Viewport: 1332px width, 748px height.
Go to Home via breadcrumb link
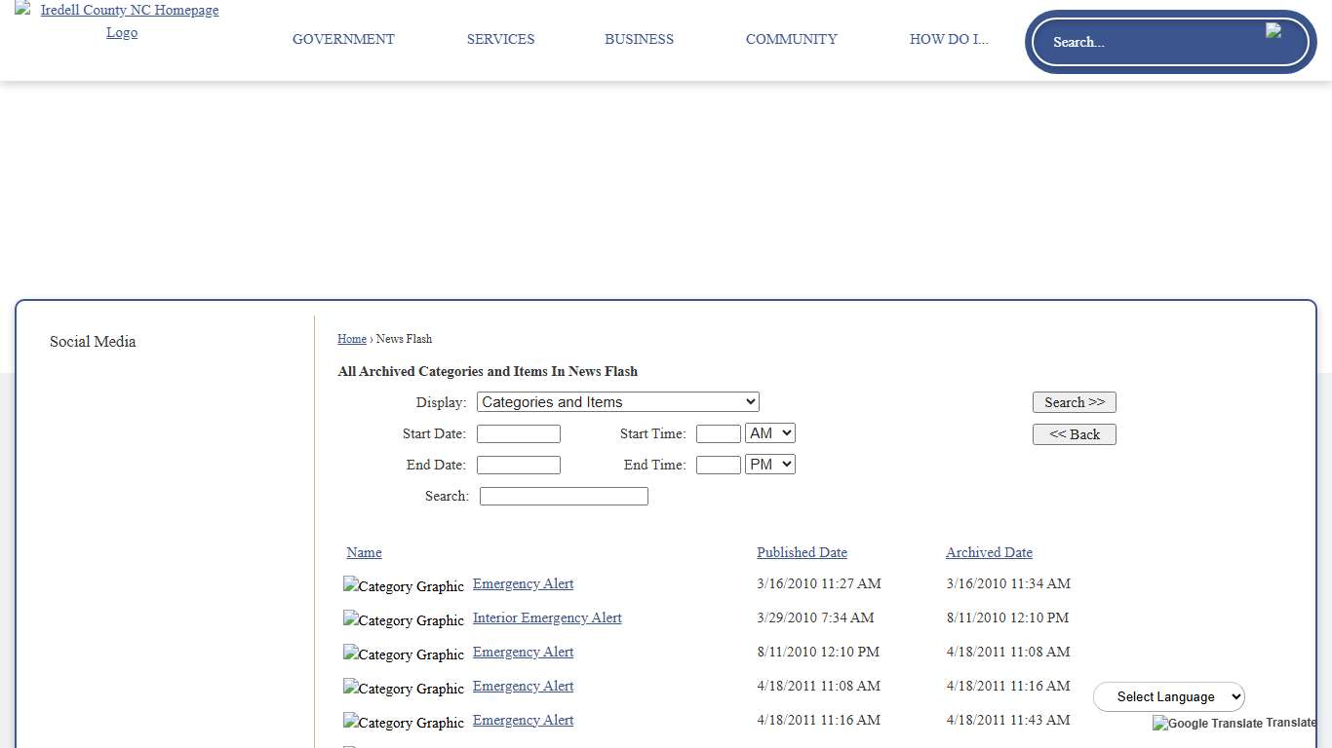(x=352, y=339)
